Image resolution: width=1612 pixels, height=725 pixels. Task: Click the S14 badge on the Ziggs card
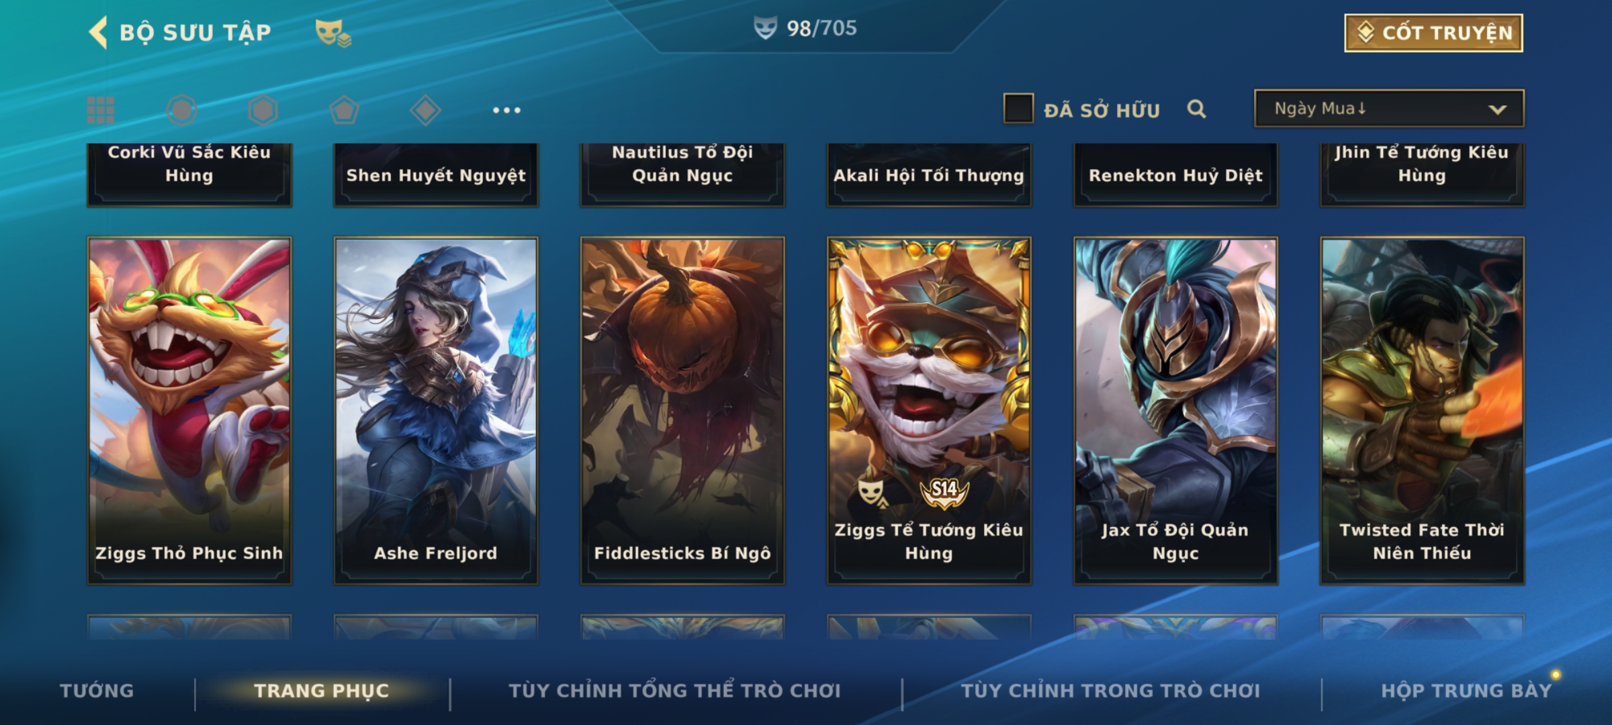click(944, 491)
